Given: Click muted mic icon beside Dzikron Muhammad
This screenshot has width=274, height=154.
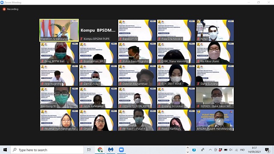Looking at the screenshot, I should pos(120,84).
